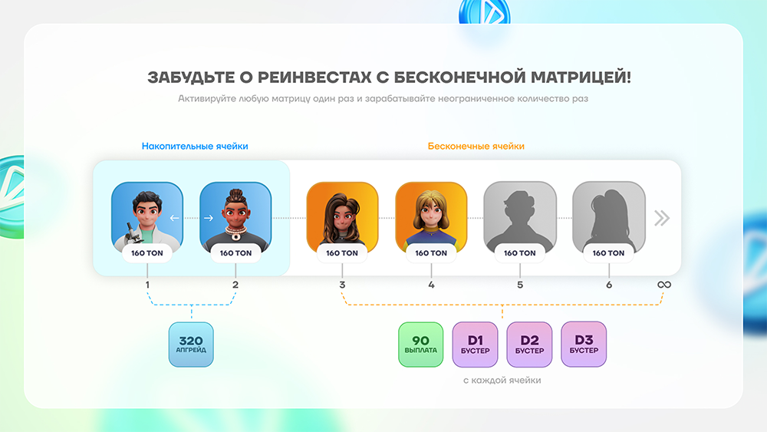Viewport: 767px width, 432px height.
Task: Click the 320 АПГРЕЙД badge
Action: 191,345
